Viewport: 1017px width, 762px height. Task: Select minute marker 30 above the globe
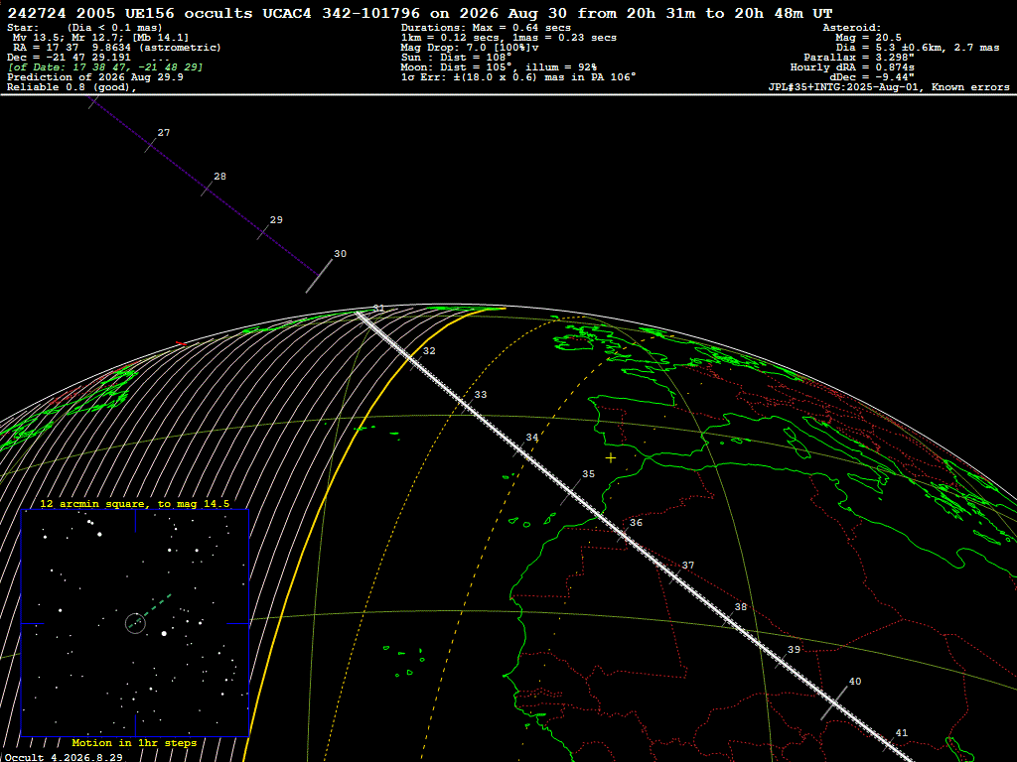click(340, 253)
